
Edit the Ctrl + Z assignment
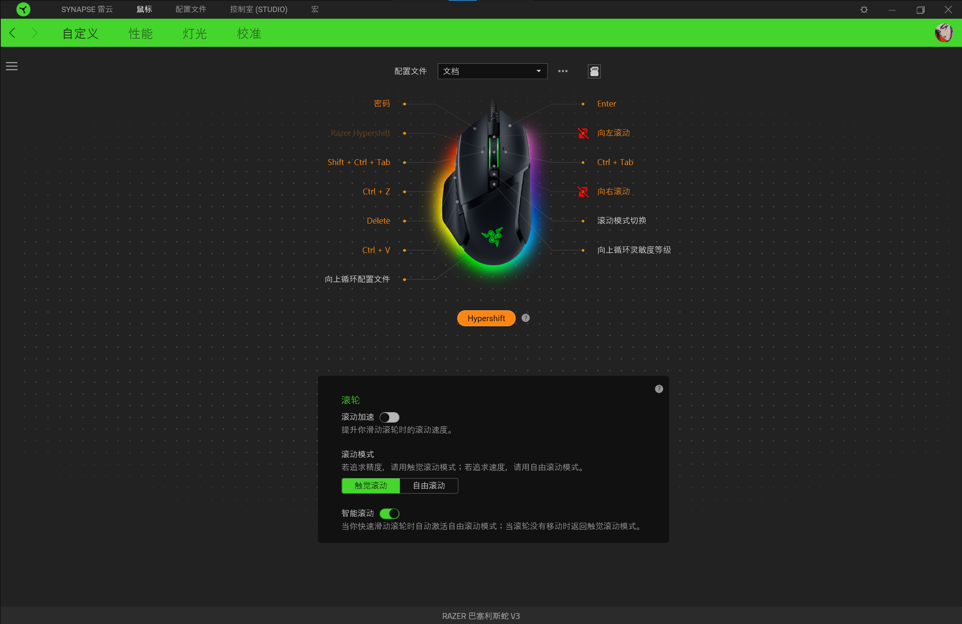(376, 192)
